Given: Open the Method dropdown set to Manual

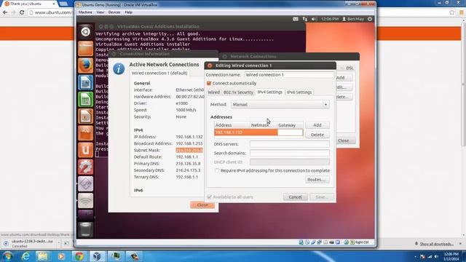Looking at the screenshot, I should click(x=280, y=105).
